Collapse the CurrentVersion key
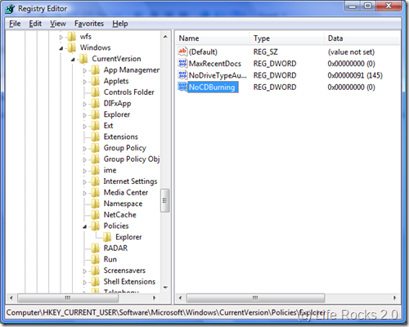The image size is (409, 327). pos(73,60)
